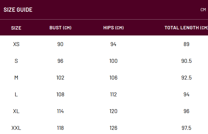
Task: Click the SIZE column header
Action: point(16,28)
